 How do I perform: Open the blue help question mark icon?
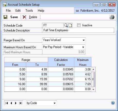113,103
